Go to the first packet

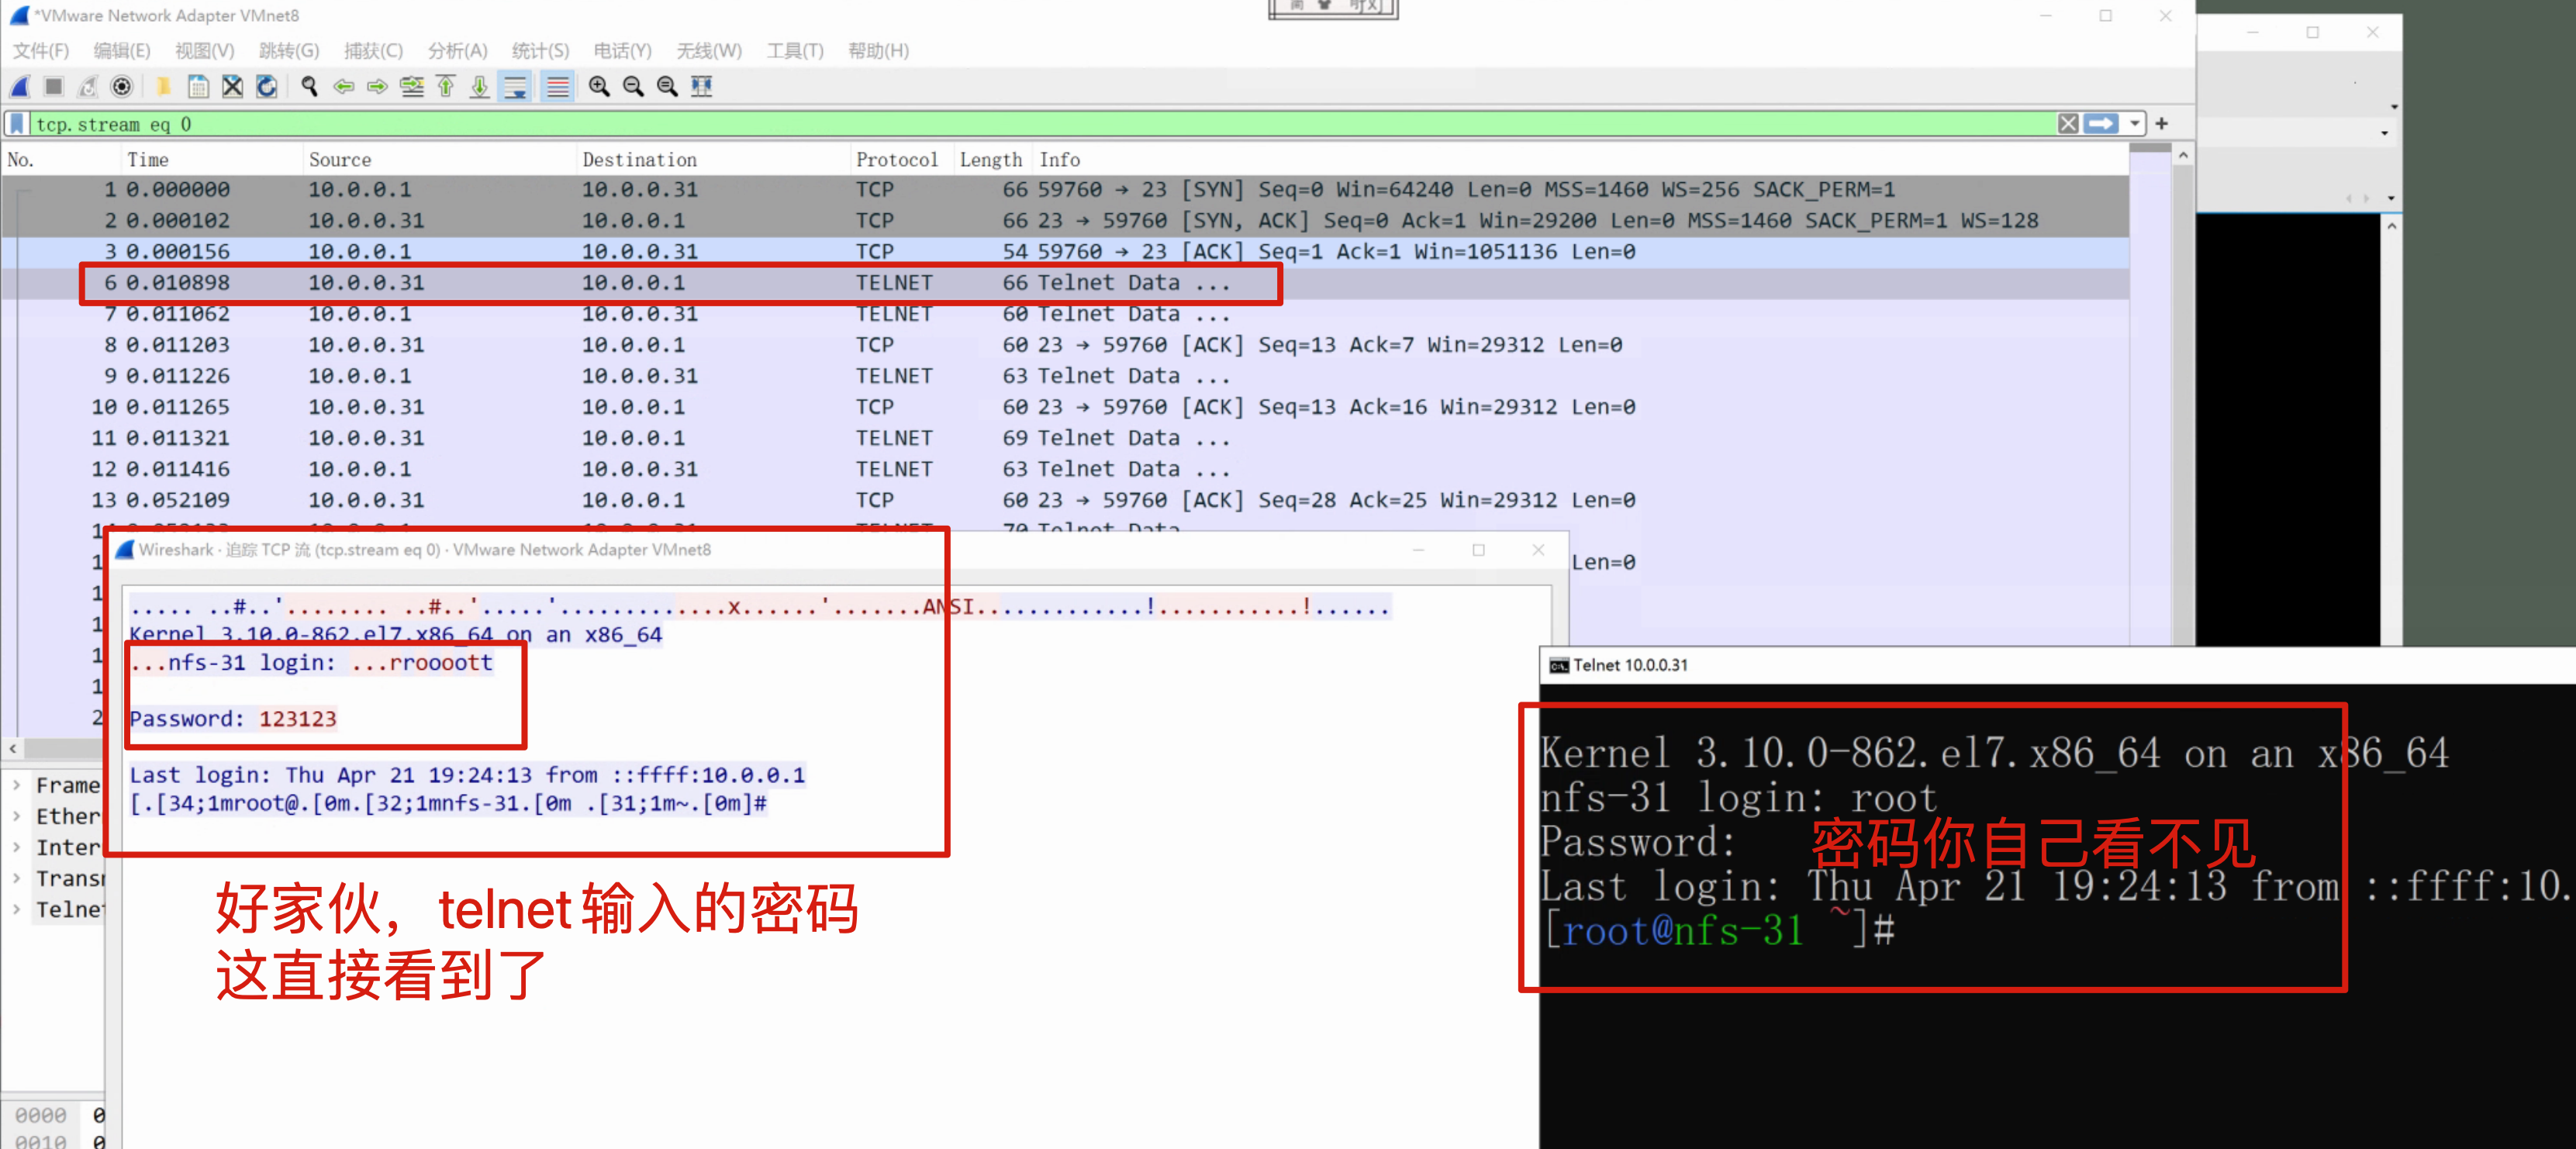(x=446, y=87)
